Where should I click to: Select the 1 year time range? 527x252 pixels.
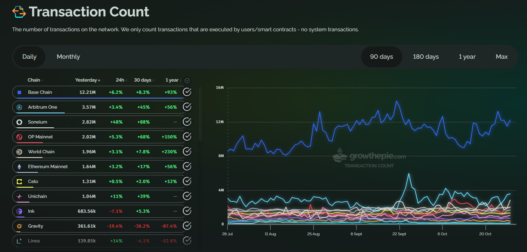pyautogui.click(x=467, y=57)
